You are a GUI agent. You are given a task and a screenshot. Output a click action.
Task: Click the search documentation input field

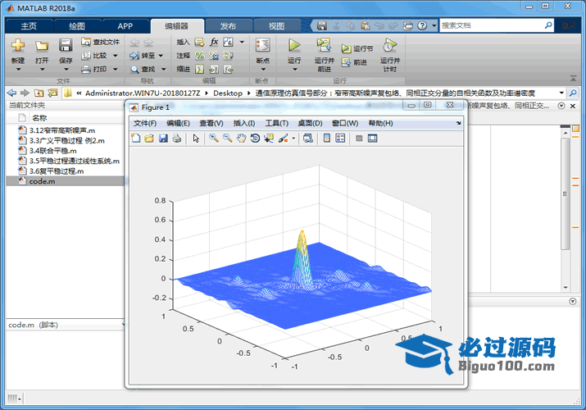492,25
